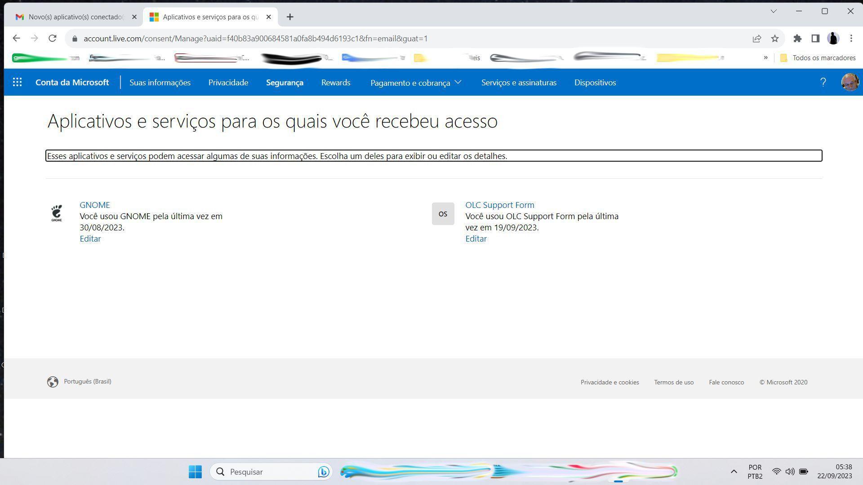The image size is (863, 485).
Task: Open Privacidade e cookies footer link
Action: 609,383
